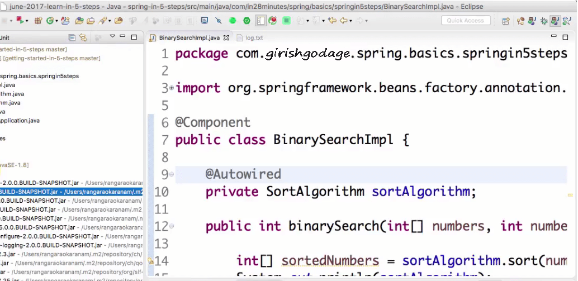Click the Open Task folder icon
The image size is (578, 281).
[x=91, y=21]
